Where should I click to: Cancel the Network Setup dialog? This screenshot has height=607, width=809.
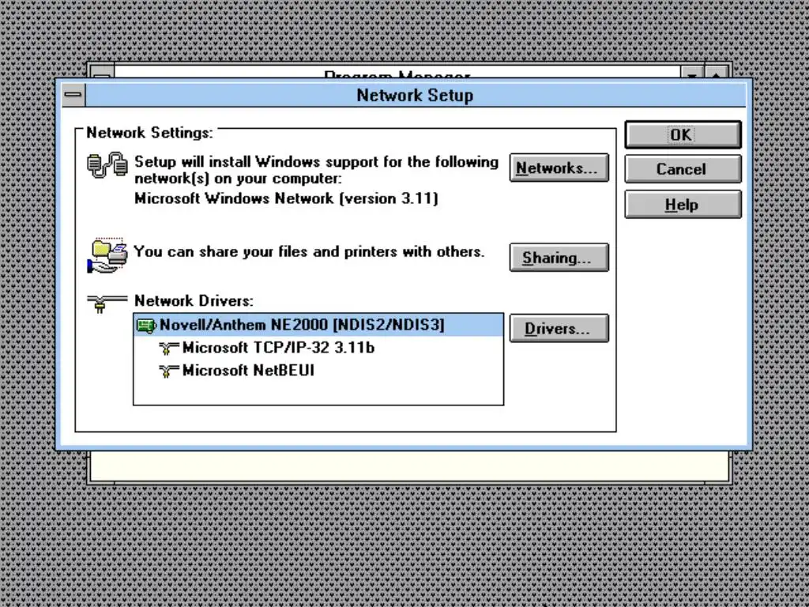683,169
